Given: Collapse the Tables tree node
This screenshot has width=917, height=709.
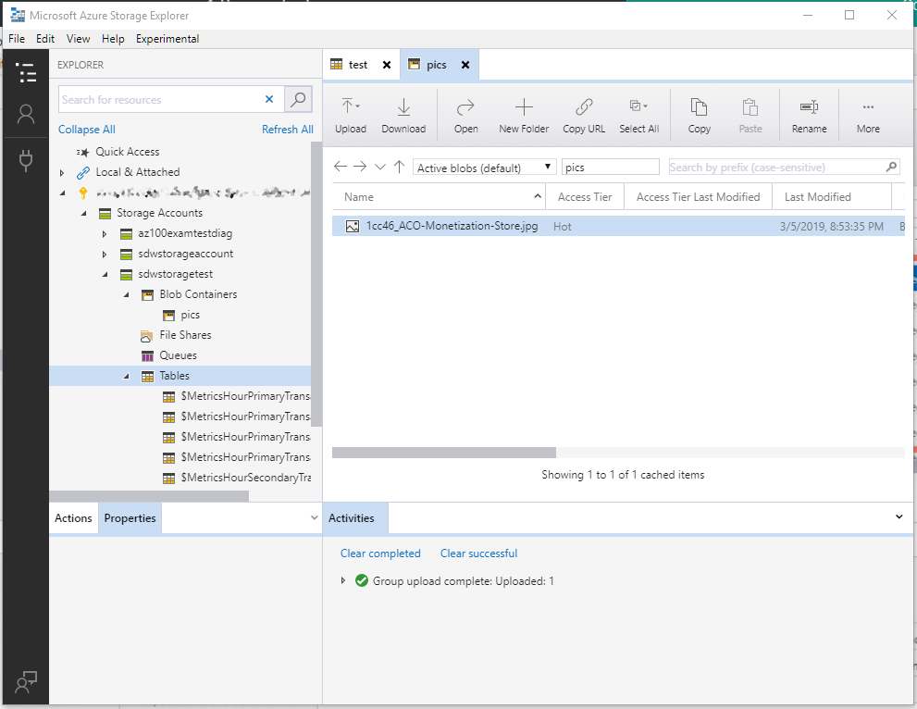Looking at the screenshot, I should 127,376.
